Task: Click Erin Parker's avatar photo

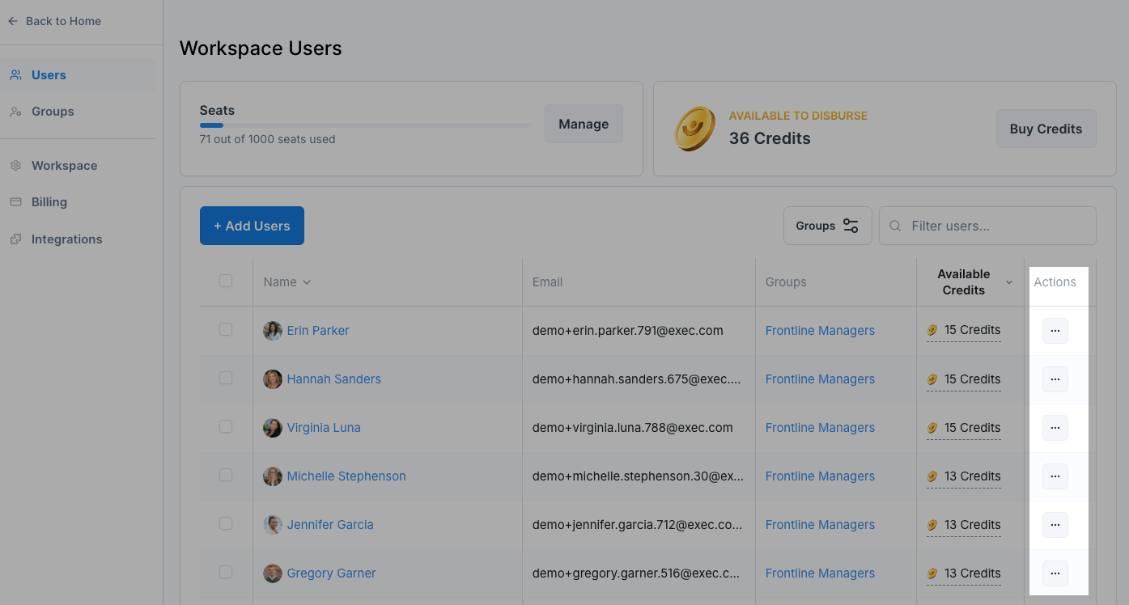Action: [x=273, y=331]
